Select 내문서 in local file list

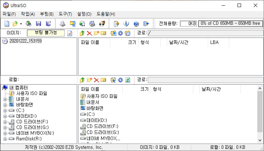click(x=93, y=102)
